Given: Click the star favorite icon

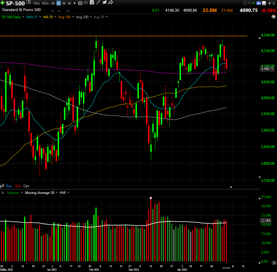Looking at the screenshot, I should (x=245, y=3).
